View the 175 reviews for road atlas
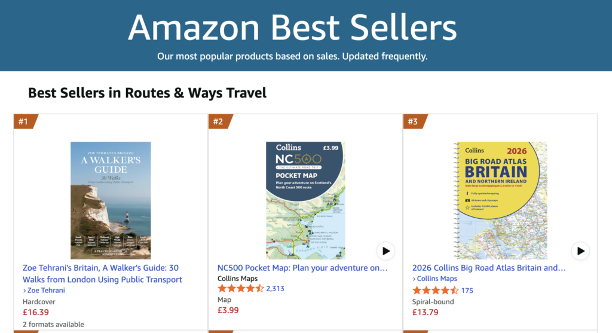 [x=467, y=291]
